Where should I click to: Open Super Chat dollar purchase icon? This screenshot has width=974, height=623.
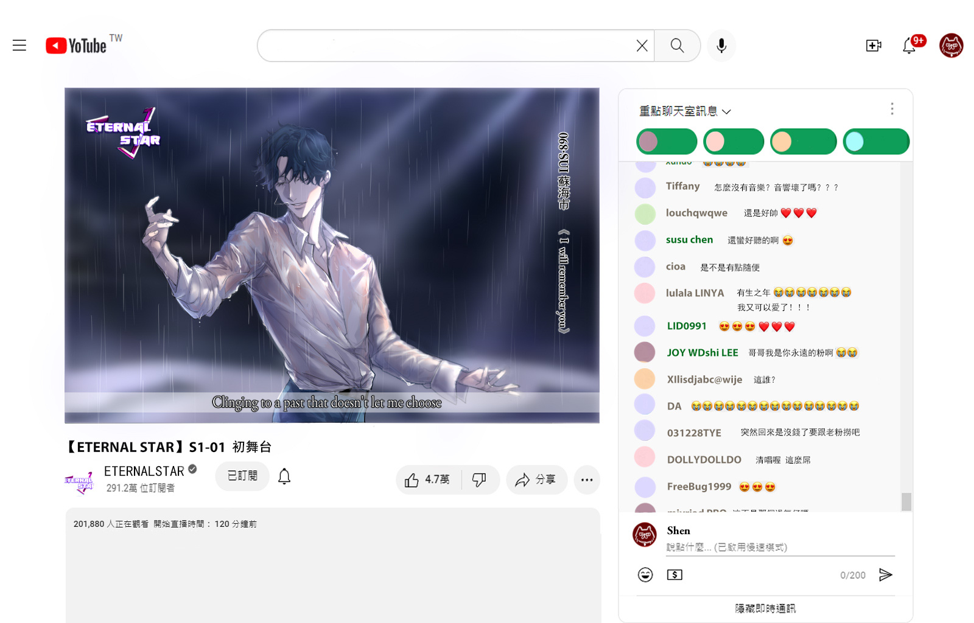675,575
